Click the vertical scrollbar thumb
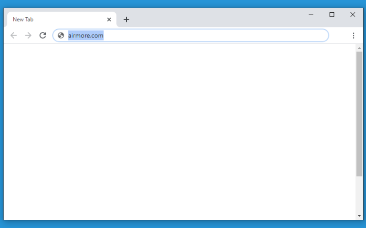The width and height of the screenshot is (366, 228). (359, 114)
